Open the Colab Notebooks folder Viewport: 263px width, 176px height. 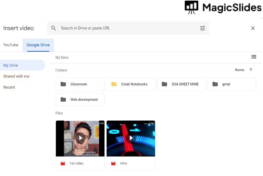(x=131, y=84)
